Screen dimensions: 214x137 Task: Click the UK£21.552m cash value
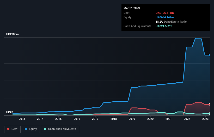[x=164, y=26]
